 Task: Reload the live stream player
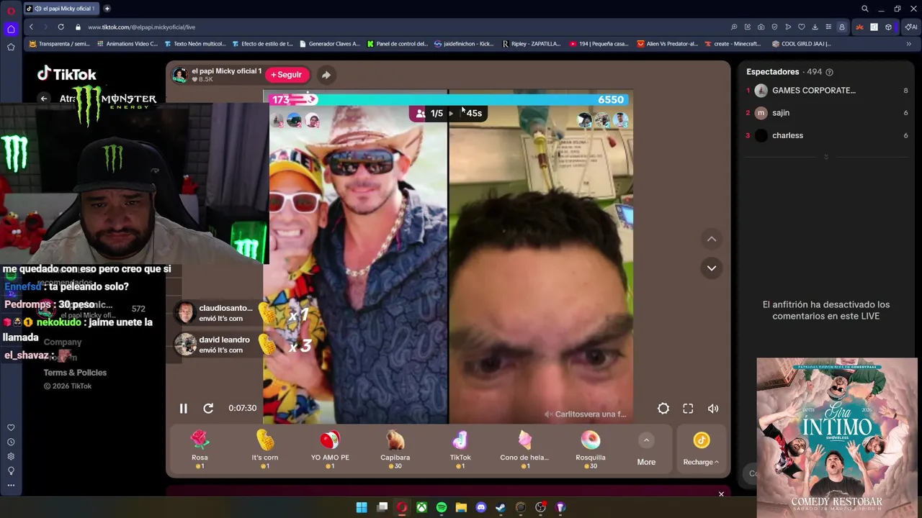[x=208, y=408]
